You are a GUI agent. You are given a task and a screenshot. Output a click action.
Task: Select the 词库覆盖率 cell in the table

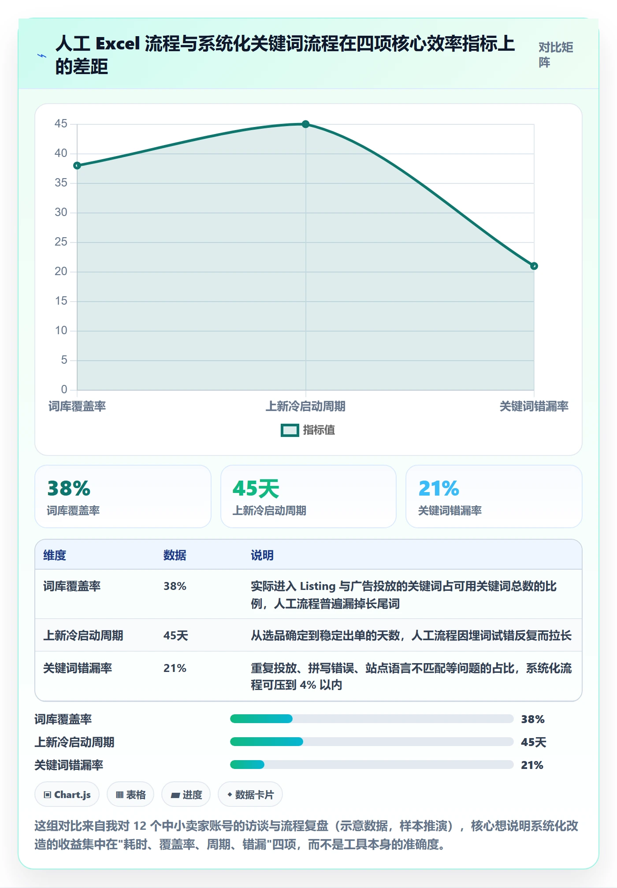[72, 586]
